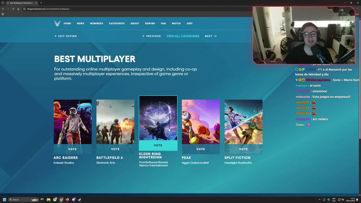This screenshot has height=203, width=361.
Task: Vote for Split Fiction
Action: pos(243,149)
